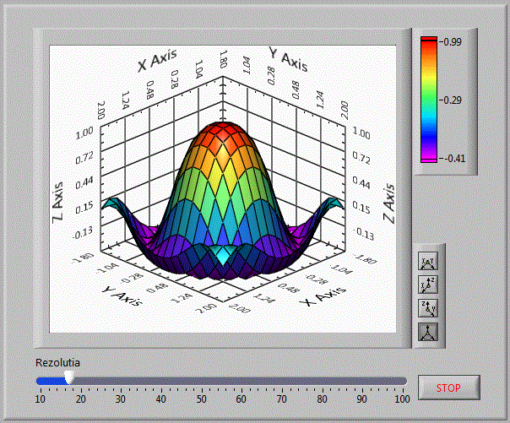Viewport: 510px width, 423px height.
Task: Click the Y Axis label below the plot
Action: [x=122, y=300]
